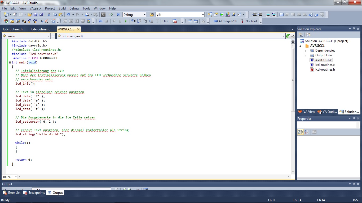The width and height of the screenshot is (362, 203).
Task: Click the Ln 11 status bar indicator
Action: tap(272, 200)
